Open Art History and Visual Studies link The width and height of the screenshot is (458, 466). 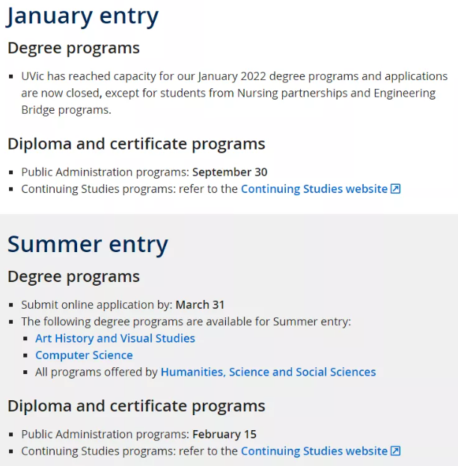pyautogui.click(x=115, y=339)
